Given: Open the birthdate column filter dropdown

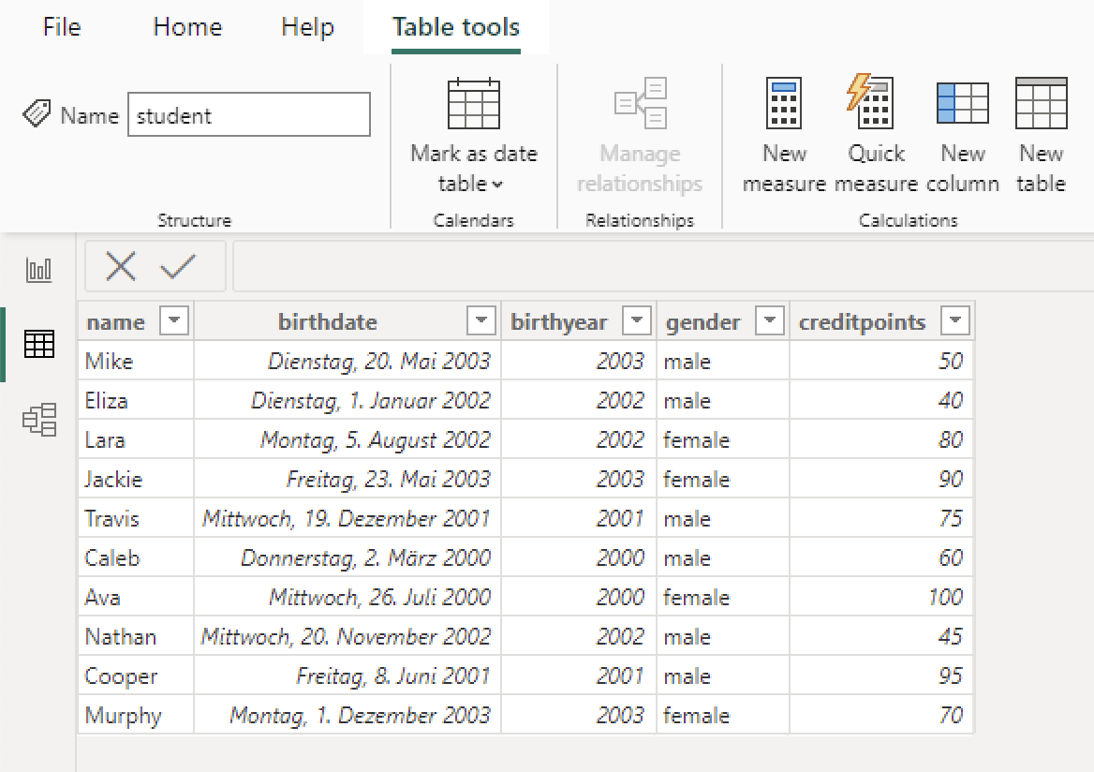Looking at the screenshot, I should 481,320.
